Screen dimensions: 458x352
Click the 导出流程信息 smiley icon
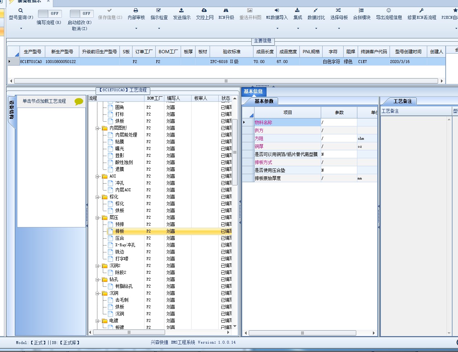[x=388, y=11]
